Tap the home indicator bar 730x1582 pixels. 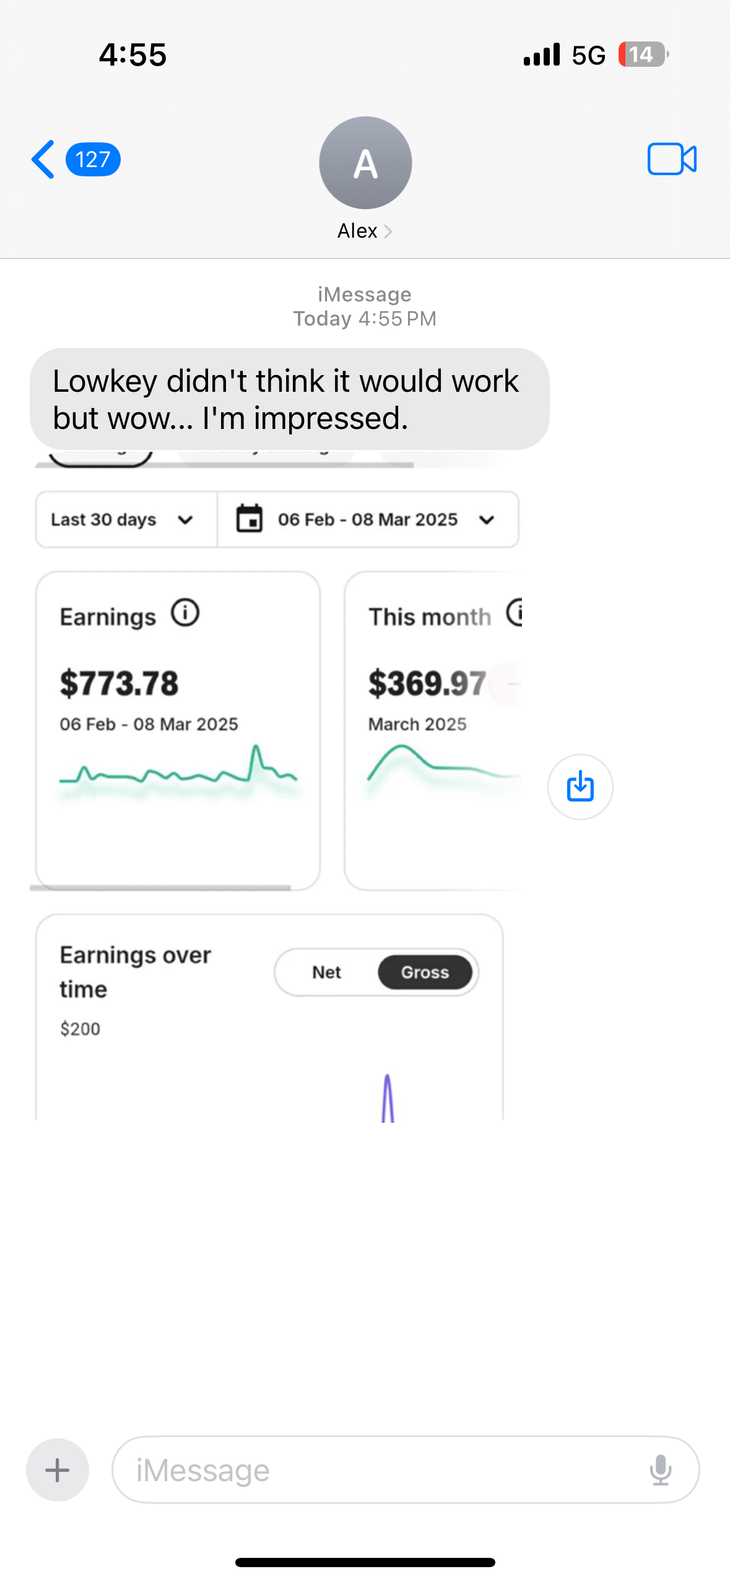(x=365, y=1562)
